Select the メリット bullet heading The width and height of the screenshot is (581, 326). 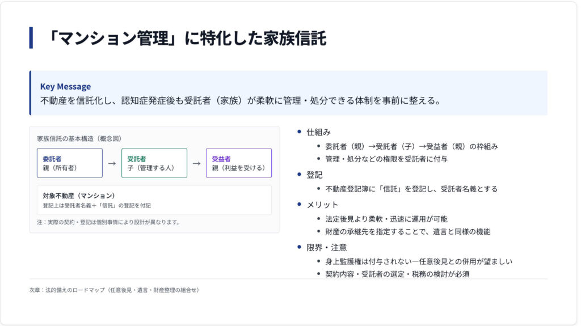point(322,205)
